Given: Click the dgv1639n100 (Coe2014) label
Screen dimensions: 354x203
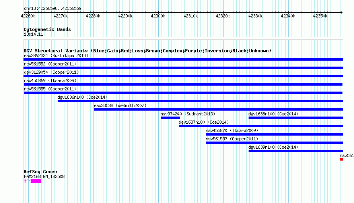Looking at the screenshot, I should click(273, 147).
